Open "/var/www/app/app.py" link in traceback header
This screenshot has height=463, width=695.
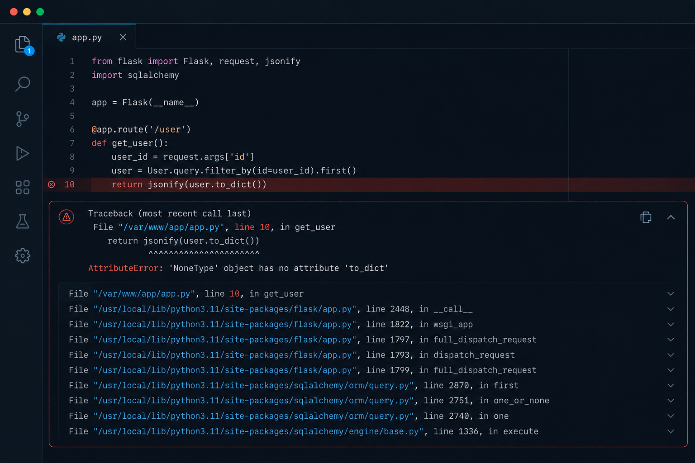coord(171,227)
